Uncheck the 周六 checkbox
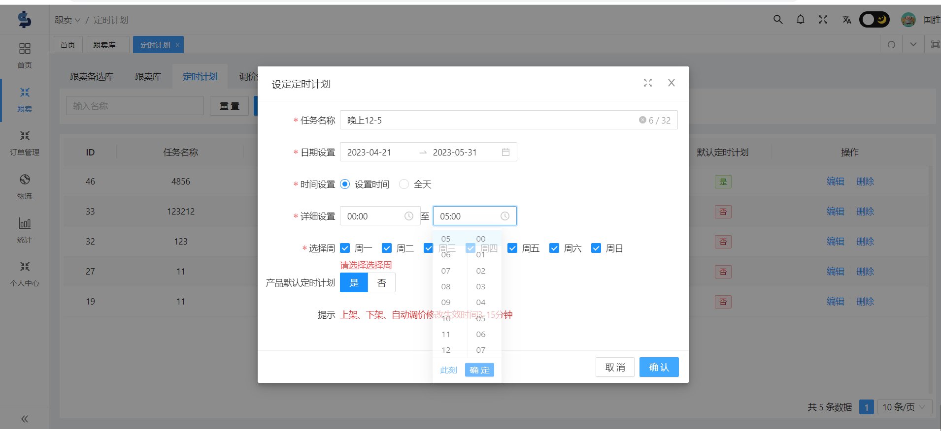Image resolution: width=941 pixels, height=431 pixels. [554, 248]
